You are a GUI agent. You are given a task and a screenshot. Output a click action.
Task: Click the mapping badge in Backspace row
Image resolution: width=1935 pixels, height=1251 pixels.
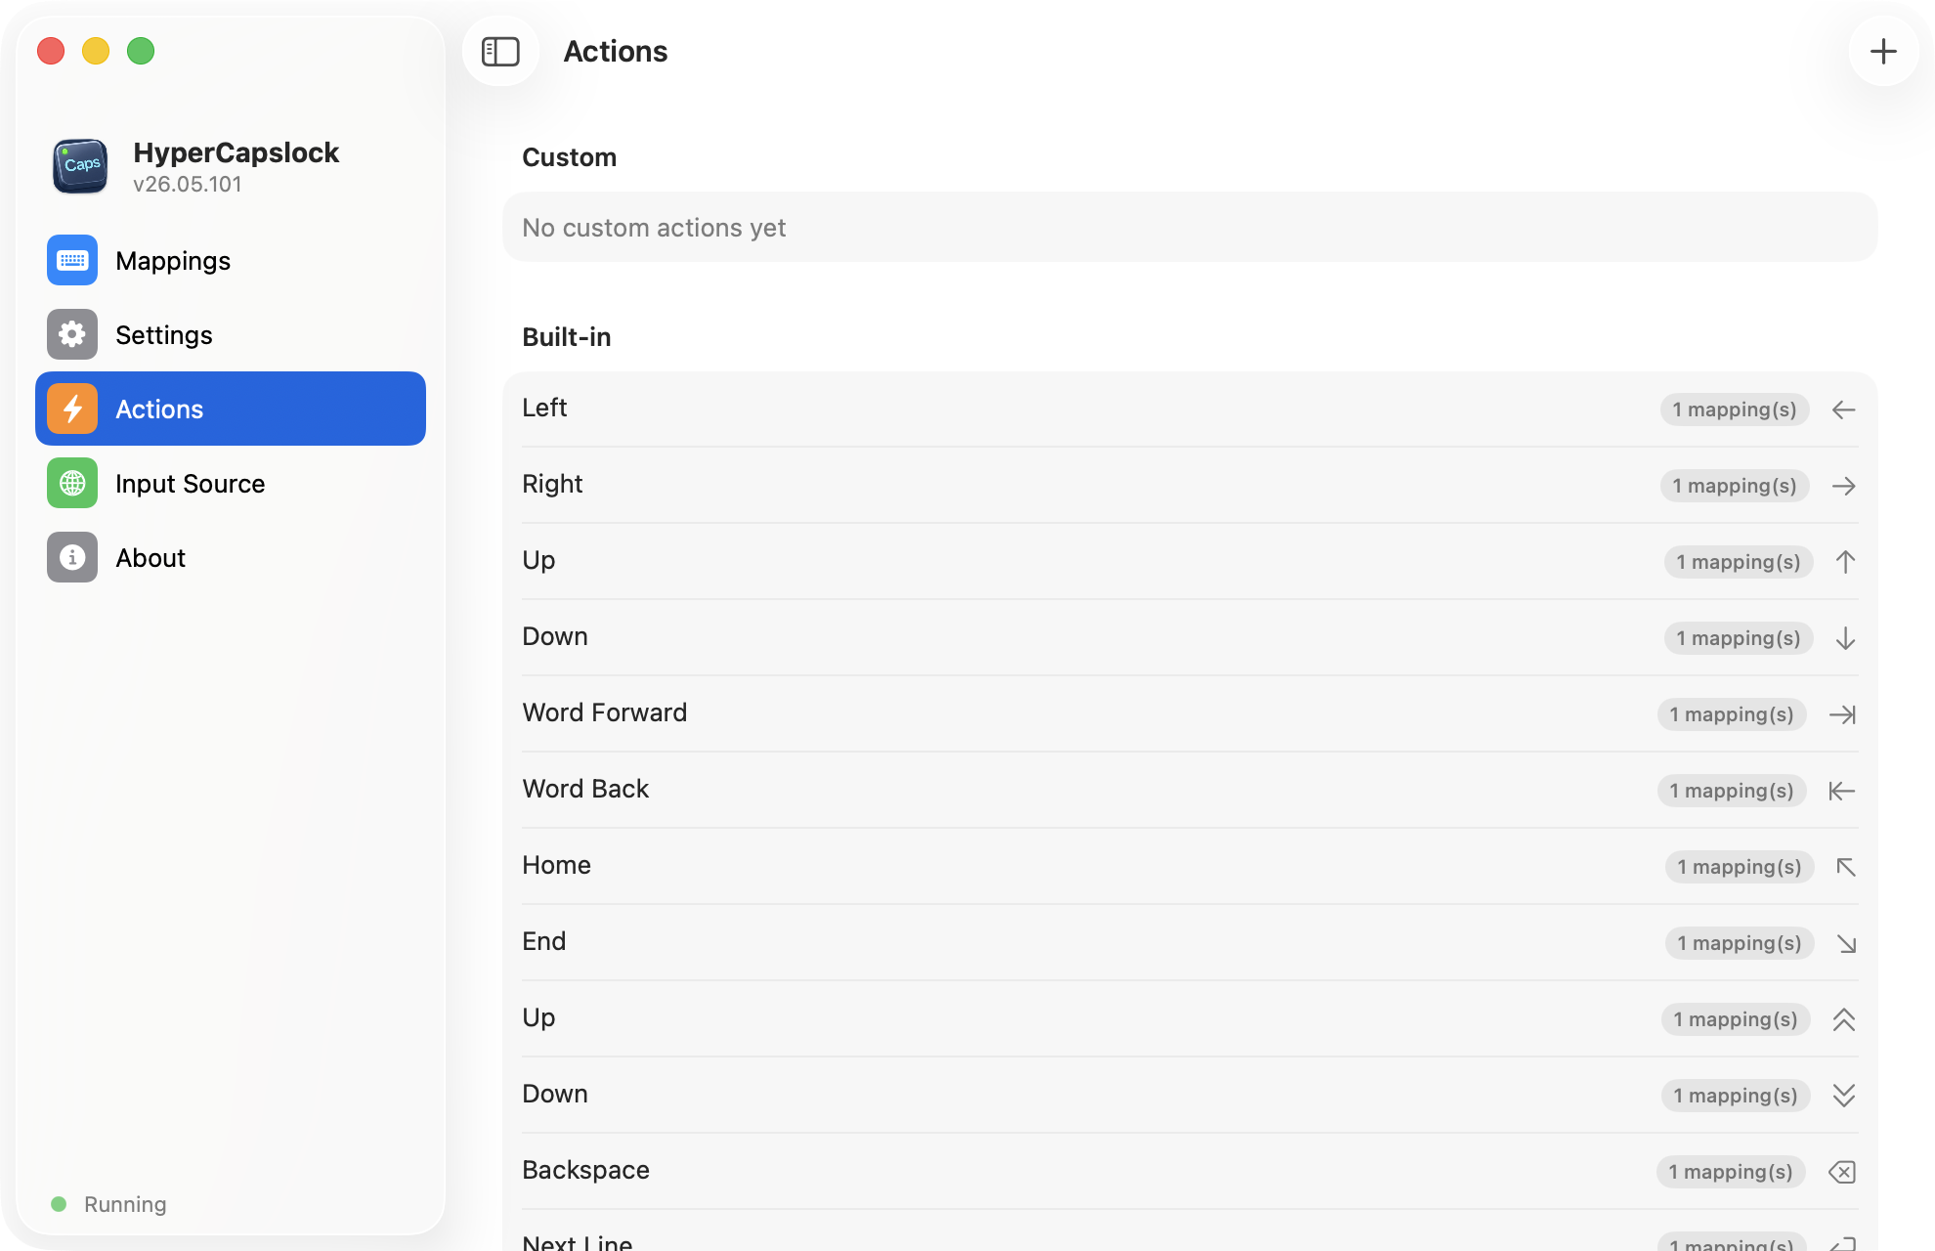[1731, 1172]
